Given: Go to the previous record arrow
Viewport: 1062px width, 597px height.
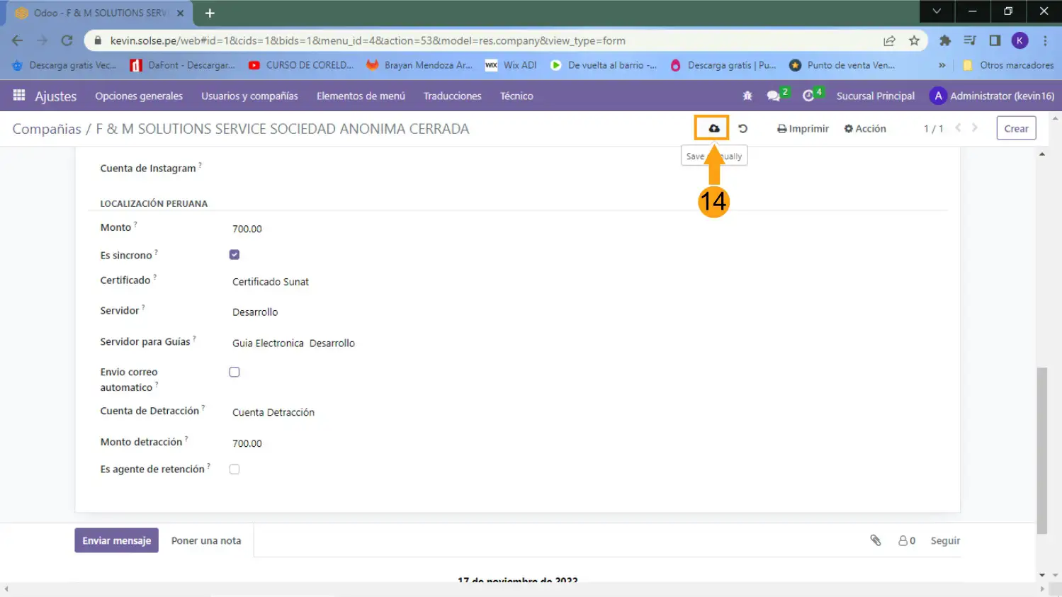Looking at the screenshot, I should point(958,128).
